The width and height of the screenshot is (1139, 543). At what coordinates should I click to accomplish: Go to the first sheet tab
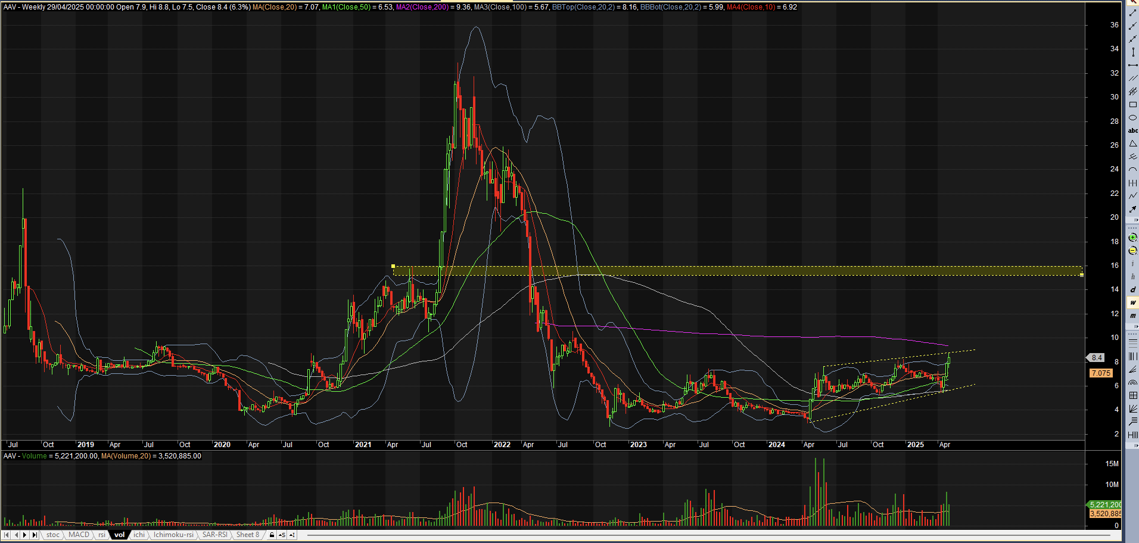click(x=7, y=535)
